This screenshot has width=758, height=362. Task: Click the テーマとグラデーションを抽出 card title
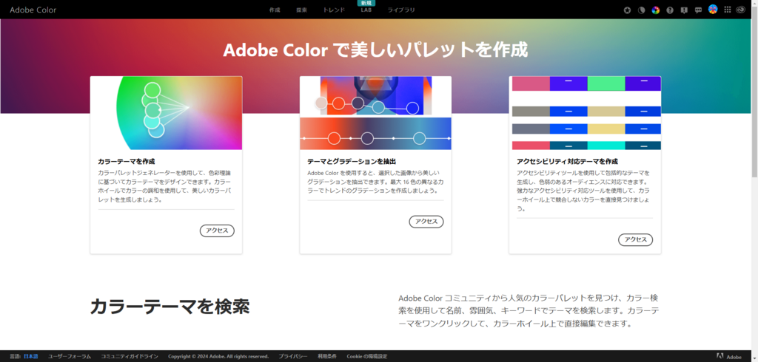click(x=352, y=162)
